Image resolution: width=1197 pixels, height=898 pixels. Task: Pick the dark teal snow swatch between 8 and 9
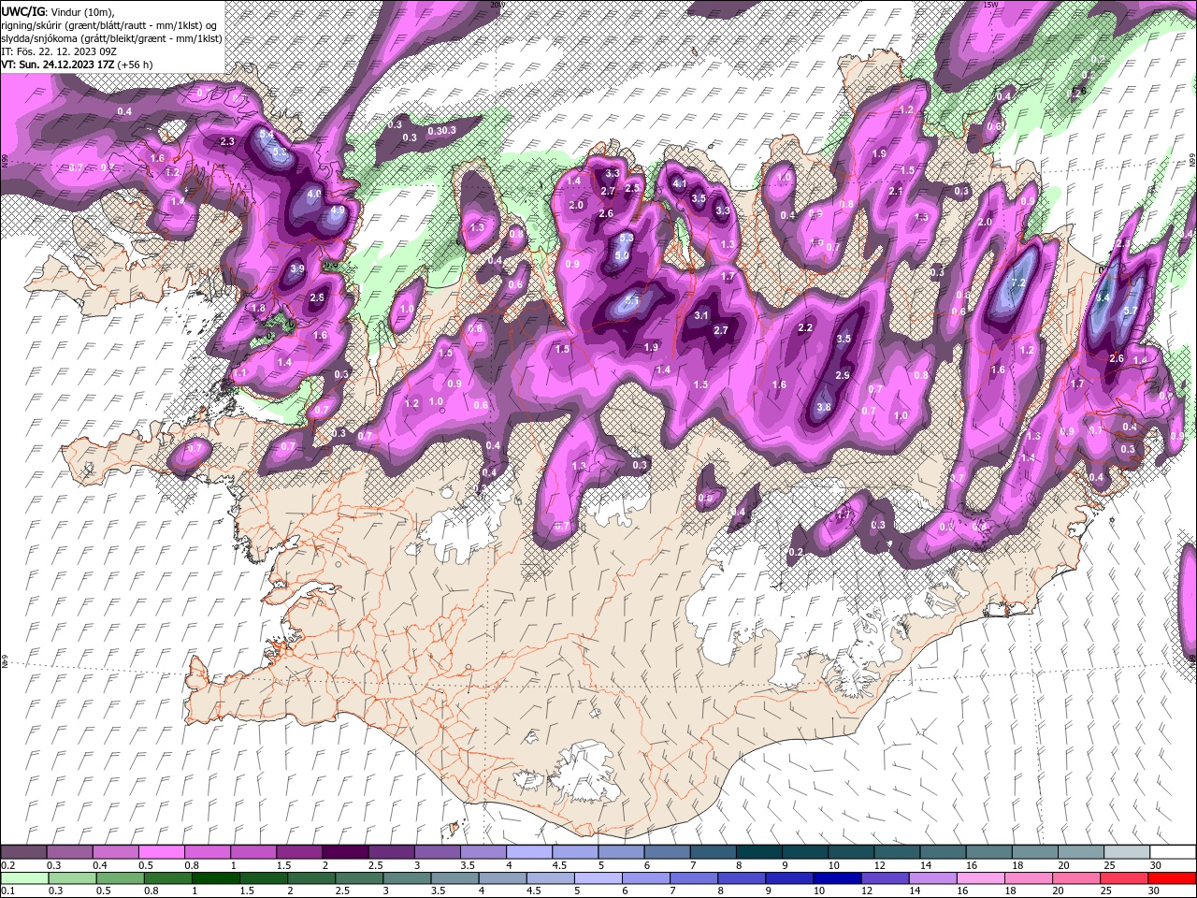tap(759, 852)
